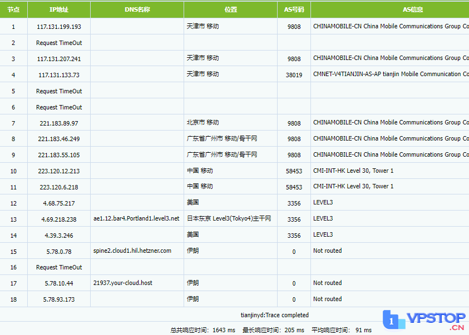Select IP address 117.131.207.241
Viewport: 469px width, 335px height.
coord(59,59)
